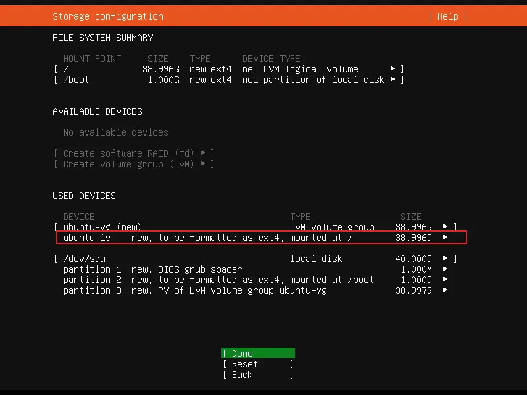Select the / mount point summary entry
The image size is (527, 395).
coord(229,69)
